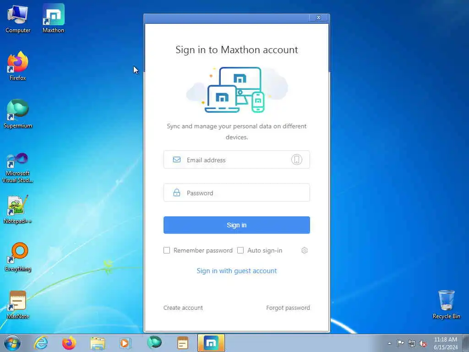Open the Windows Start menu
Viewport: 469px width, 352px height.
(x=12, y=343)
